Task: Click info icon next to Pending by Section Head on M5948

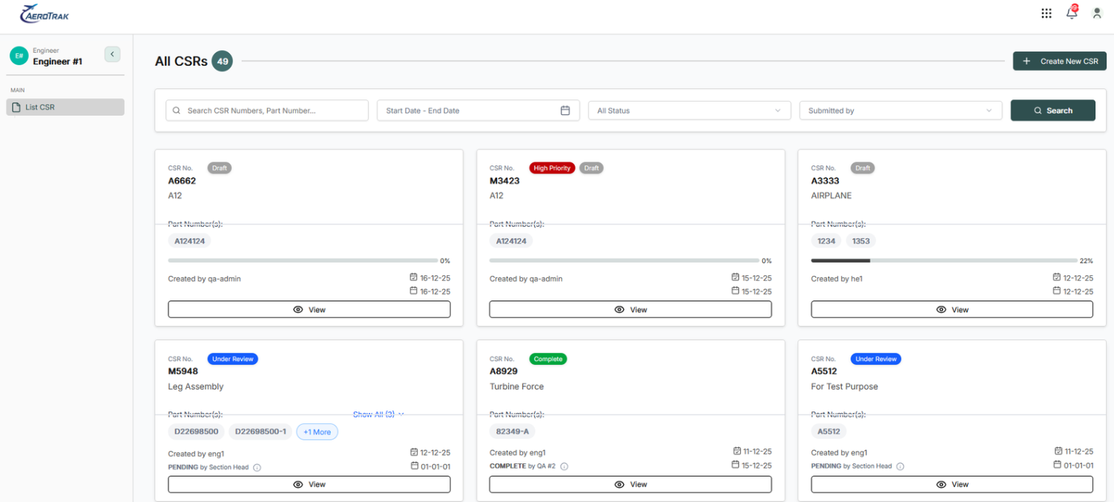Action: pos(257,468)
